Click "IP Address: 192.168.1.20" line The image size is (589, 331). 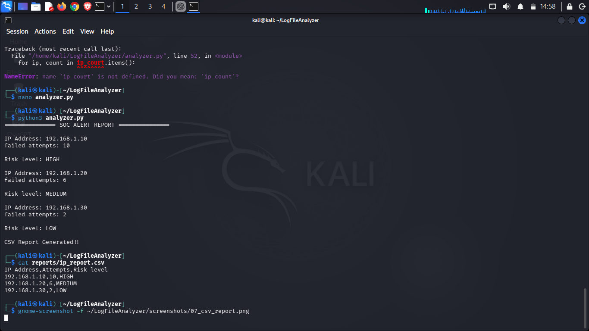[46, 173]
